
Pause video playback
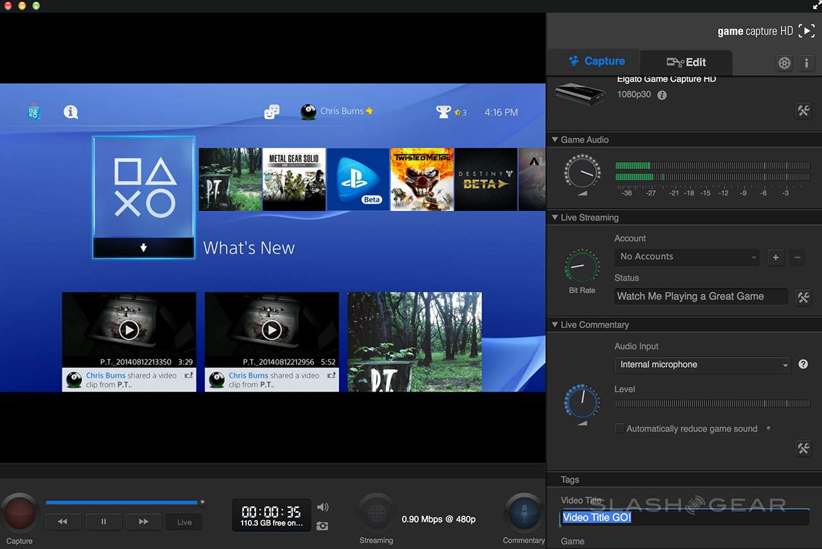(x=103, y=521)
